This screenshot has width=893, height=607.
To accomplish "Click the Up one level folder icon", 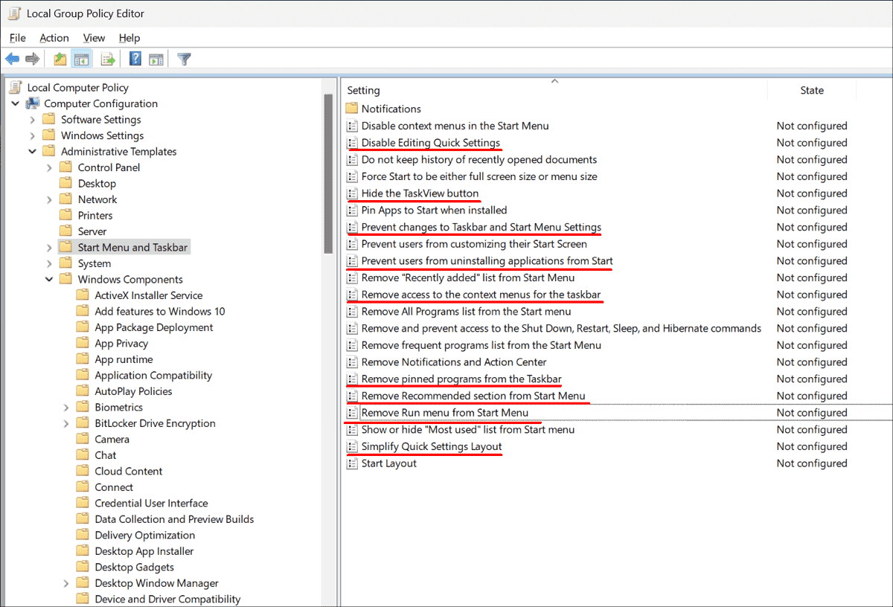I will (x=59, y=58).
